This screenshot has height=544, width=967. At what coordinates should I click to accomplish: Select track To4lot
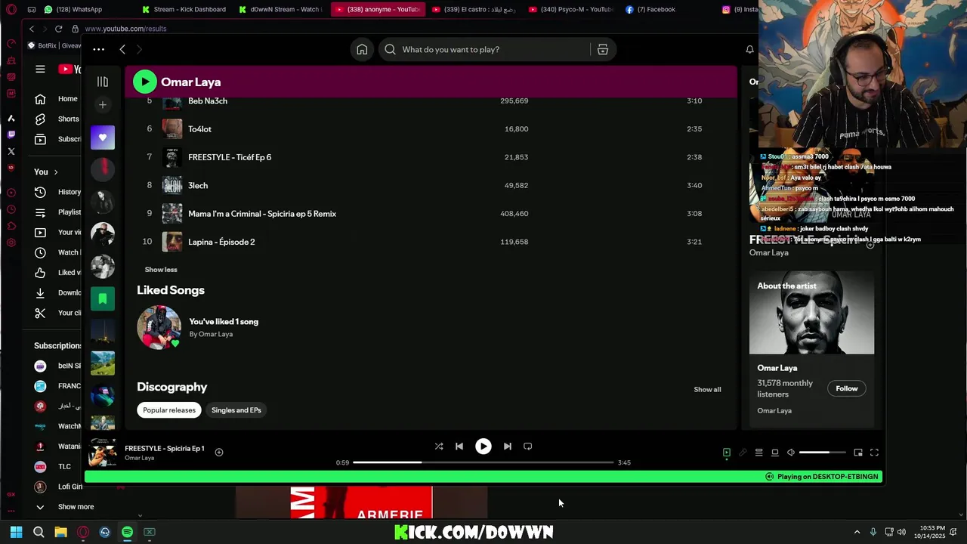coord(199,129)
